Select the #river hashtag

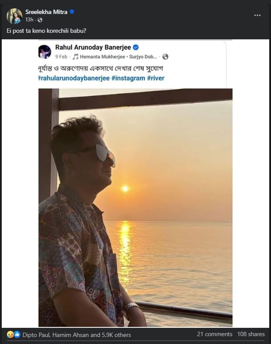pyautogui.click(x=156, y=78)
